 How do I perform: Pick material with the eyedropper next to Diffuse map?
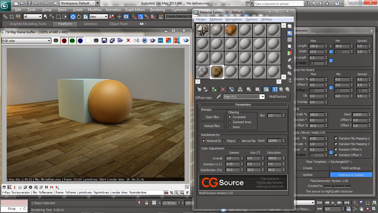pyautogui.click(x=219, y=97)
